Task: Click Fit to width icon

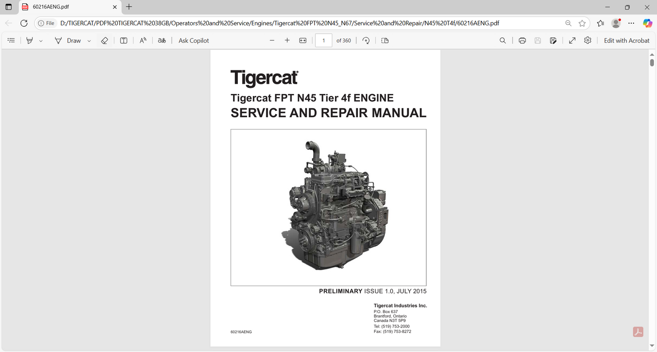Action: tap(303, 40)
